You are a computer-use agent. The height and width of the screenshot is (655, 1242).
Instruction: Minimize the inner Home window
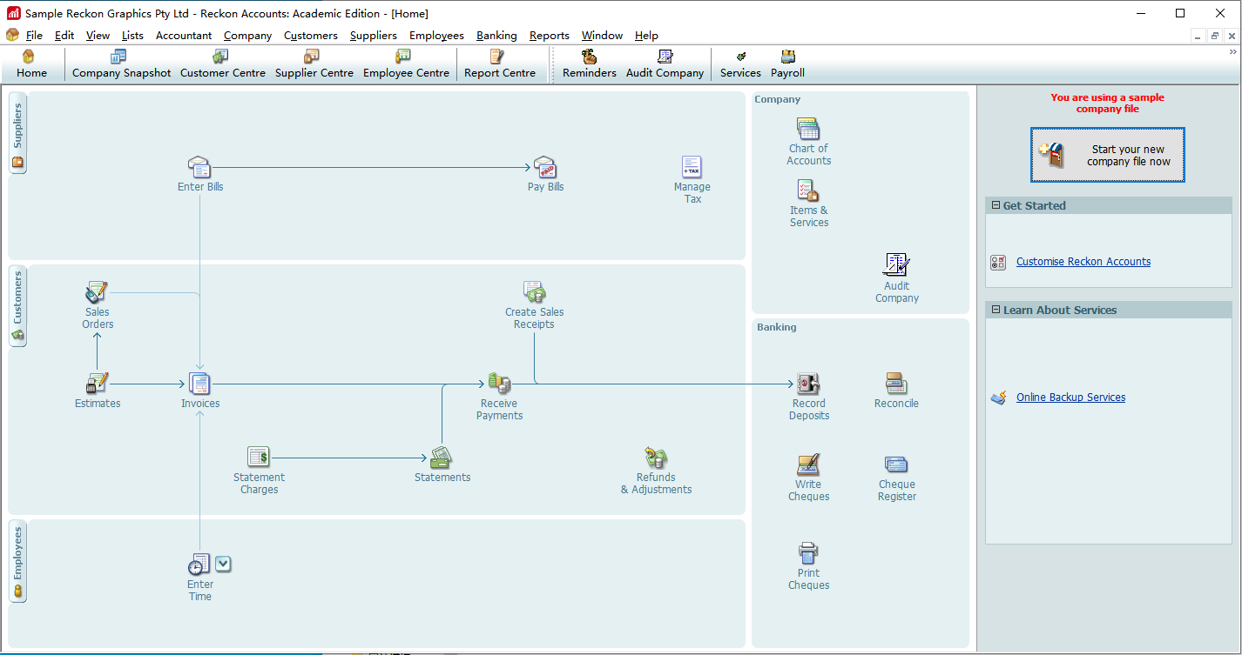[1198, 36]
